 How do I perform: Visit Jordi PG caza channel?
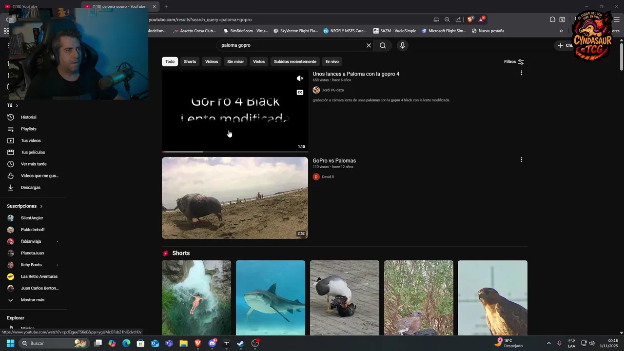point(332,90)
